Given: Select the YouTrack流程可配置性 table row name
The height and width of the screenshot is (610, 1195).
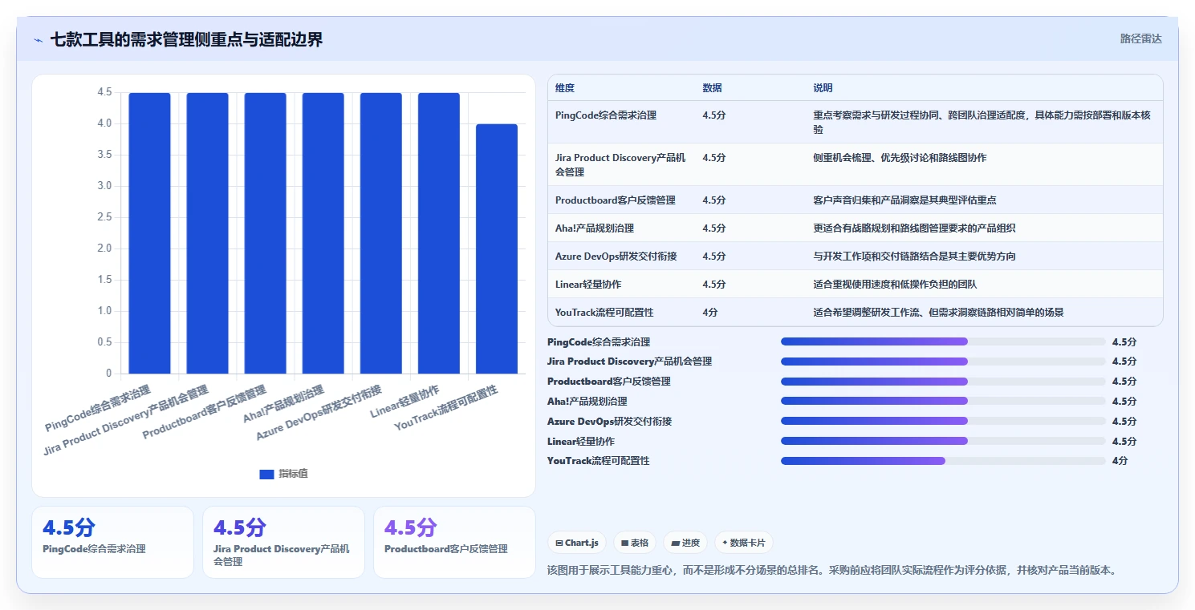Looking at the screenshot, I should [x=604, y=313].
